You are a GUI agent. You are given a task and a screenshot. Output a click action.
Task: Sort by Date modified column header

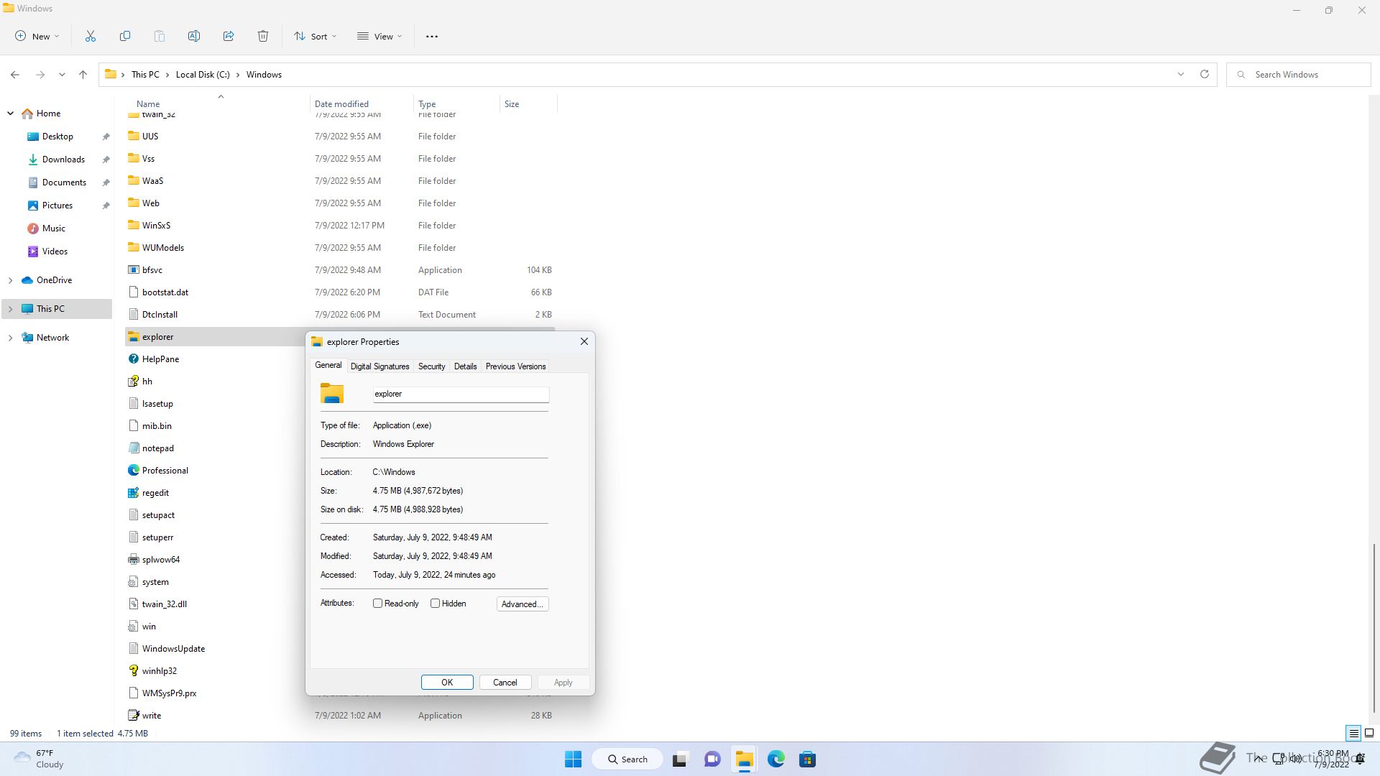coord(362,104)
